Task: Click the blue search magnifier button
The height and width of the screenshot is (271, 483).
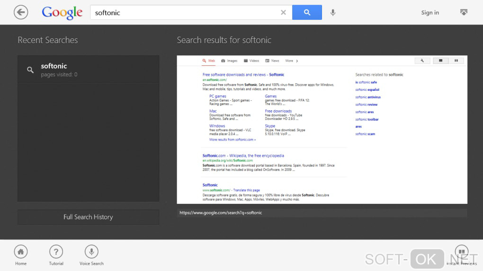Action: point(307,12)
